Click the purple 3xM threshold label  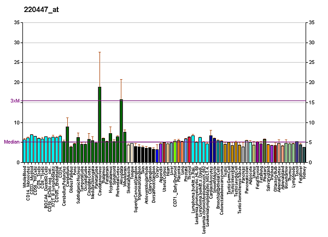tap(15, 101)
